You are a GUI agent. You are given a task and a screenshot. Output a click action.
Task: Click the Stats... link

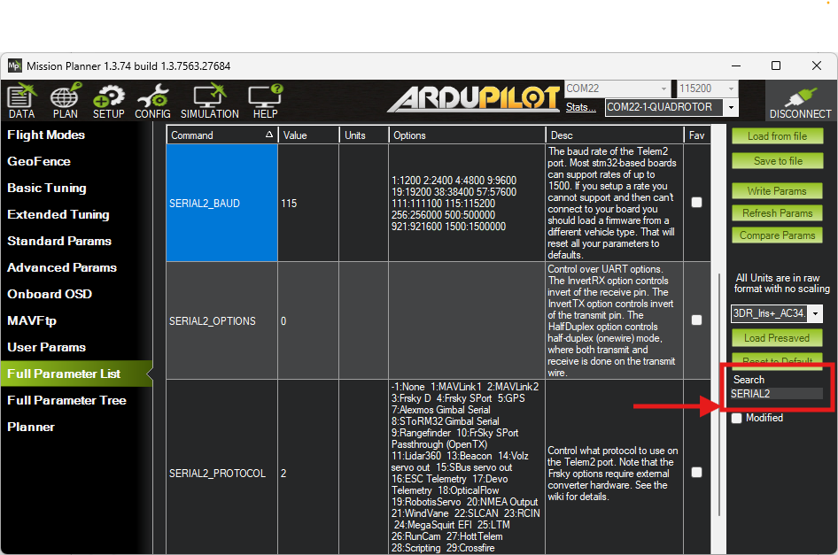click(x=581, y=107)
